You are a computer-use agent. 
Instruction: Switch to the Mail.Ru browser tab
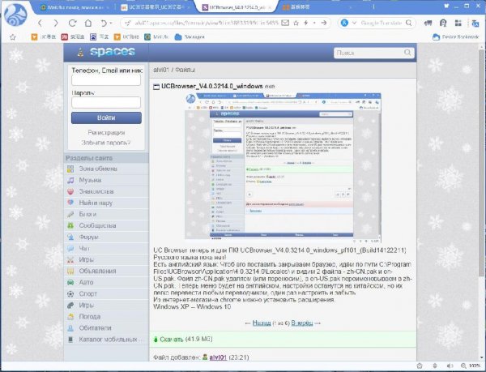tap(75, 7)
